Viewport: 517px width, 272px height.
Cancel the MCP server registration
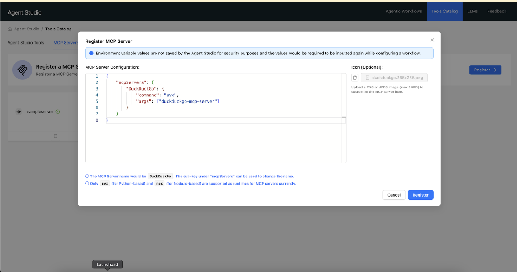(x=394, y=195)
